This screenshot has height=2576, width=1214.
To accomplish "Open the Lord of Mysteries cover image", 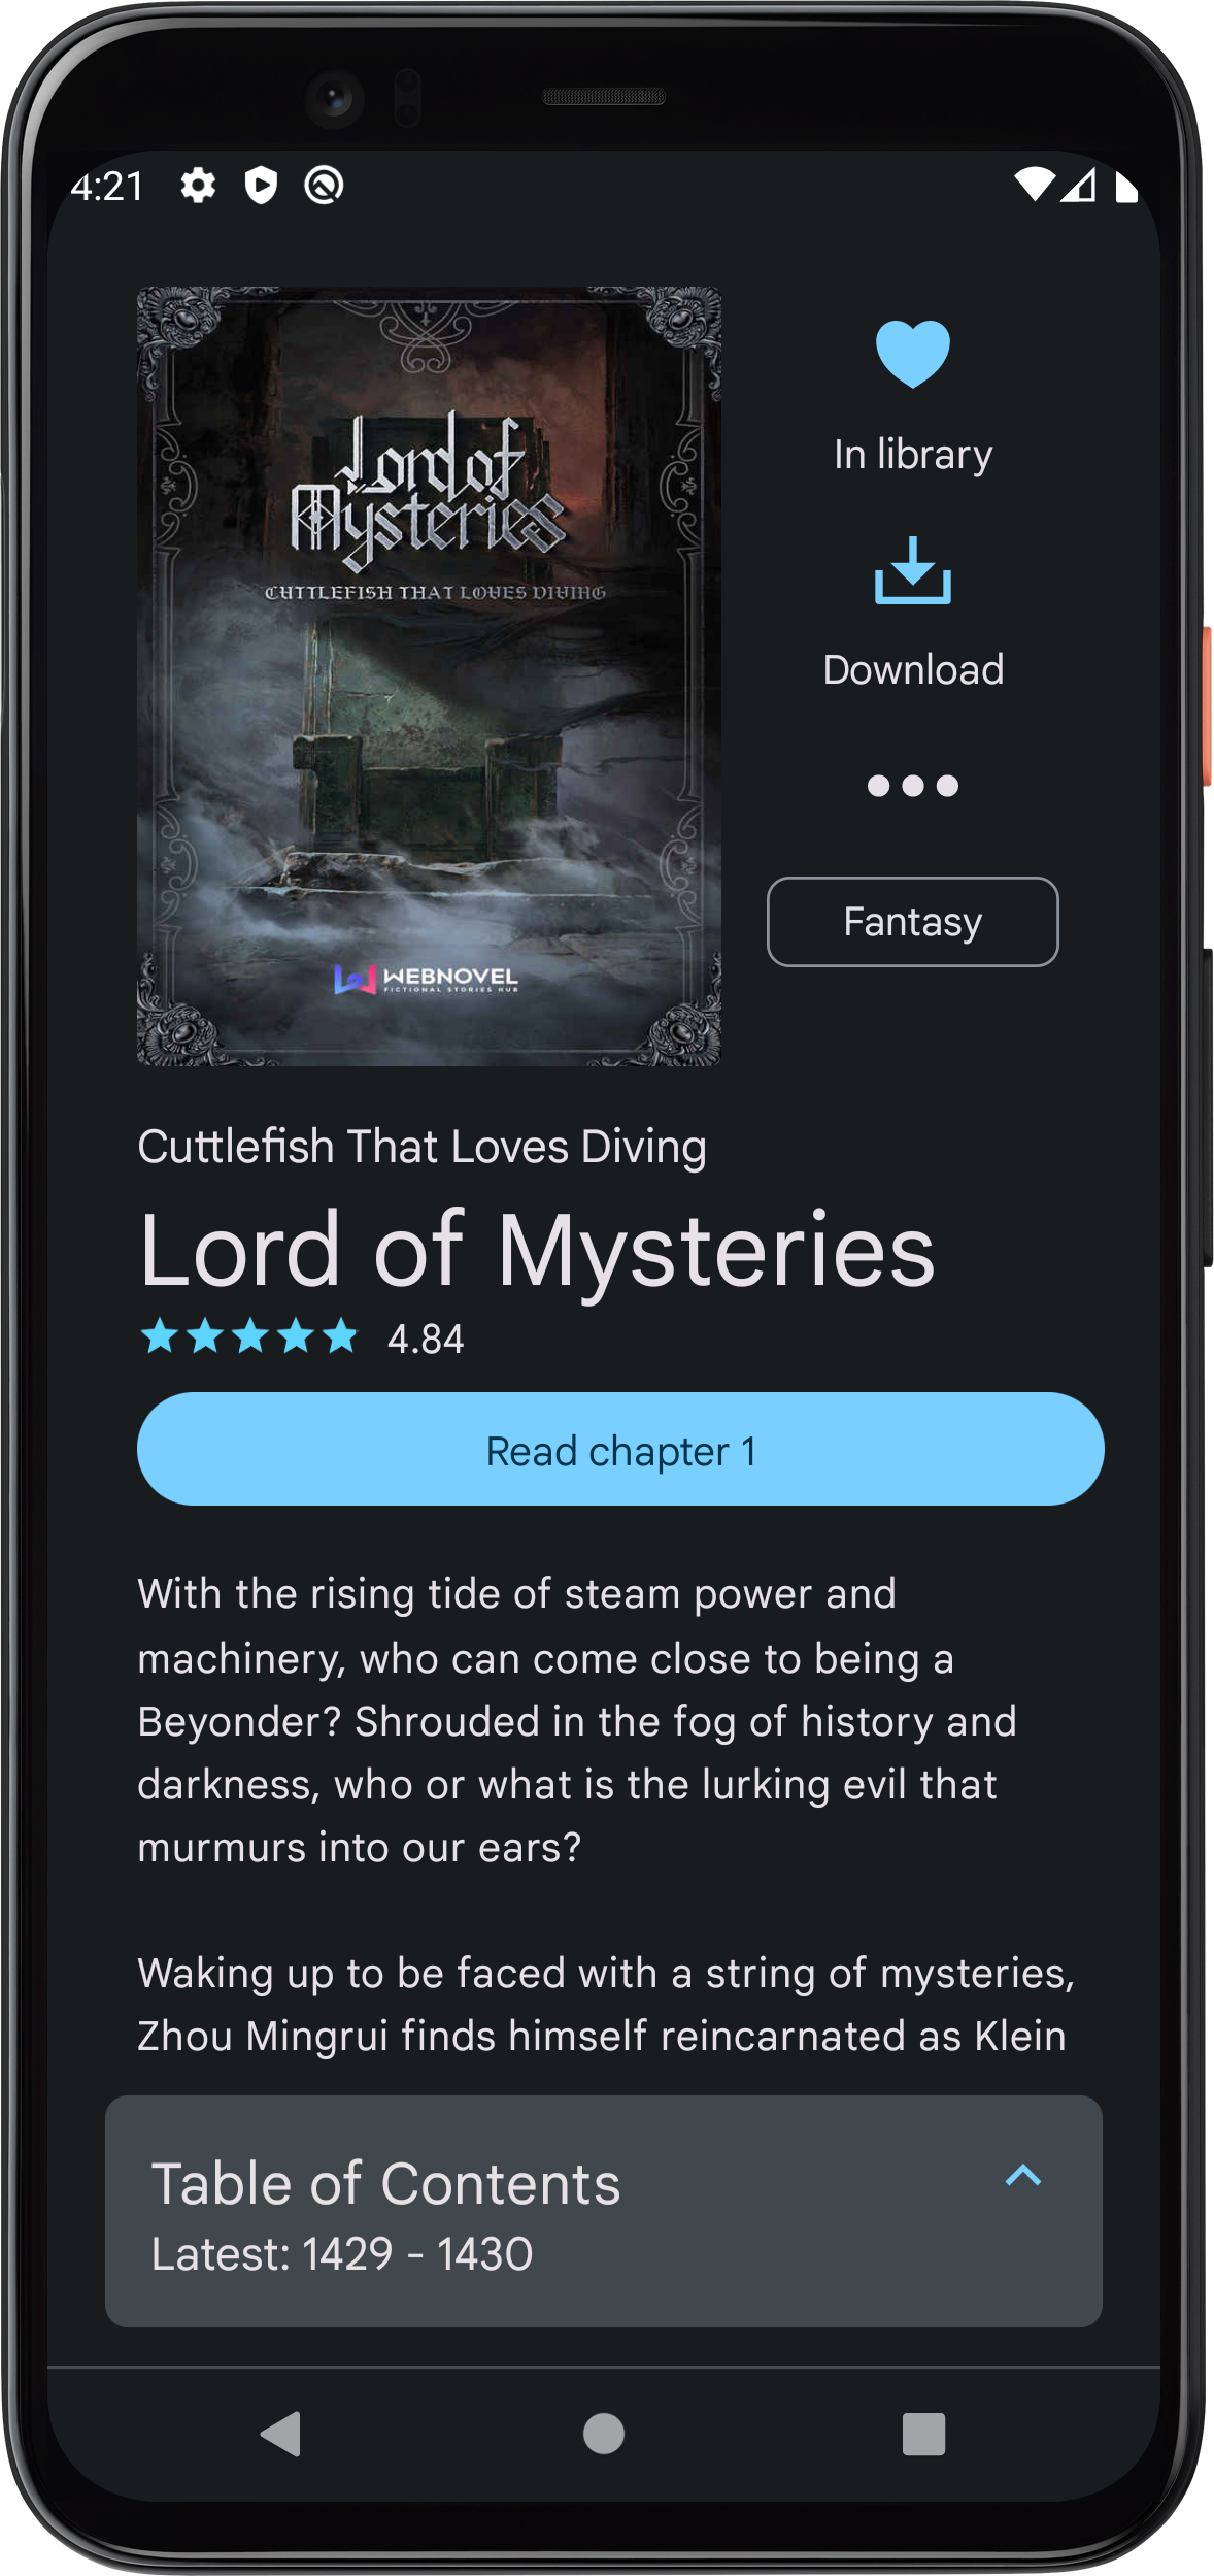I will 429,677.
